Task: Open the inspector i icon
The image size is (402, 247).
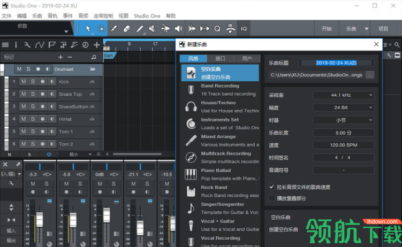Action: pos(16,45)
